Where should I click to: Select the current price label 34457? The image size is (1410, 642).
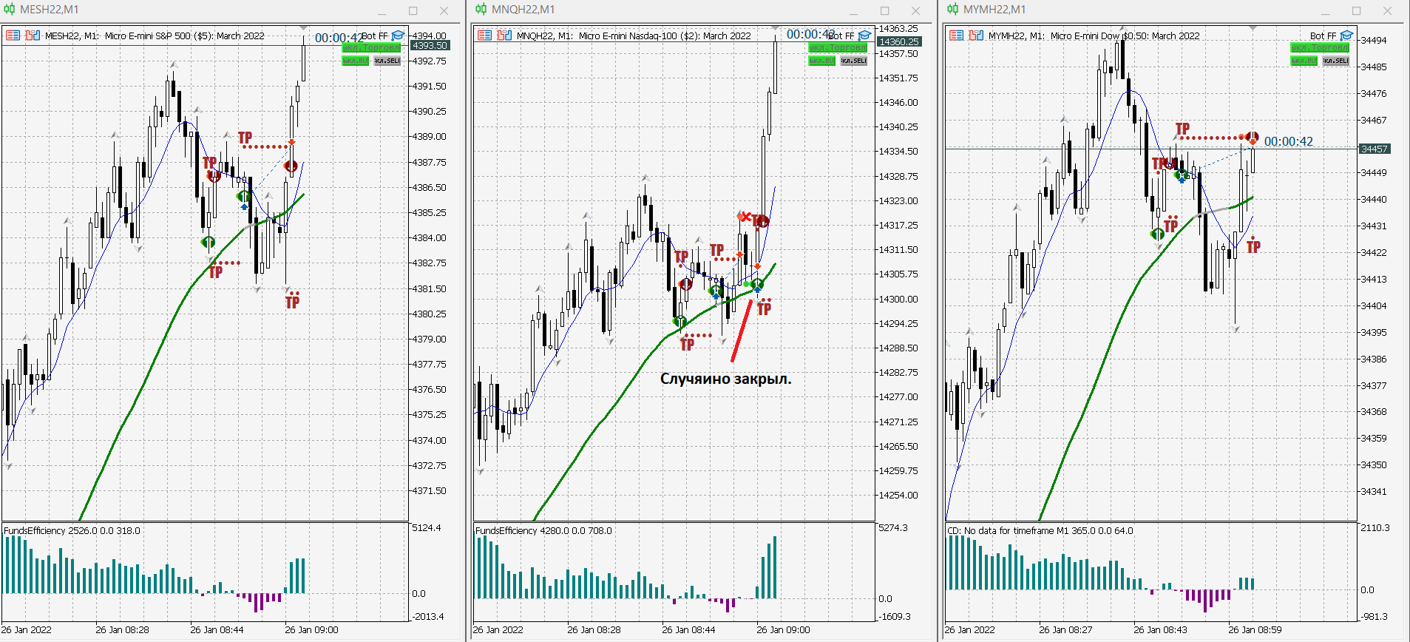click(x=1375, y=149)
